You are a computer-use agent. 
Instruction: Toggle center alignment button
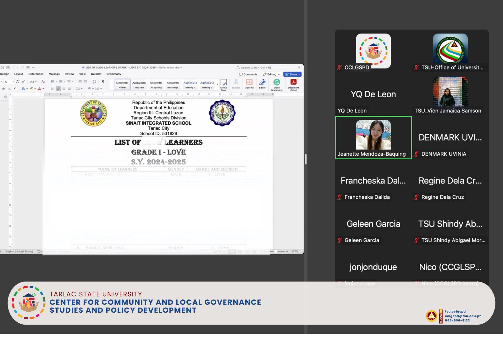pos(58,89)
